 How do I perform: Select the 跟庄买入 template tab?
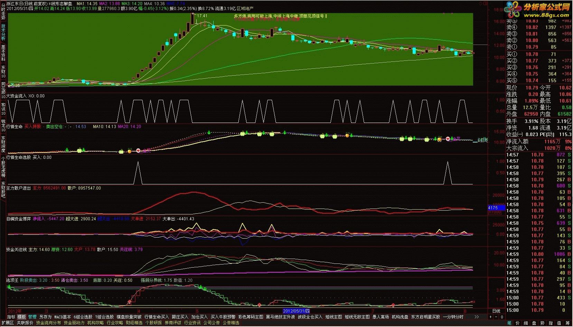[180, 317]
